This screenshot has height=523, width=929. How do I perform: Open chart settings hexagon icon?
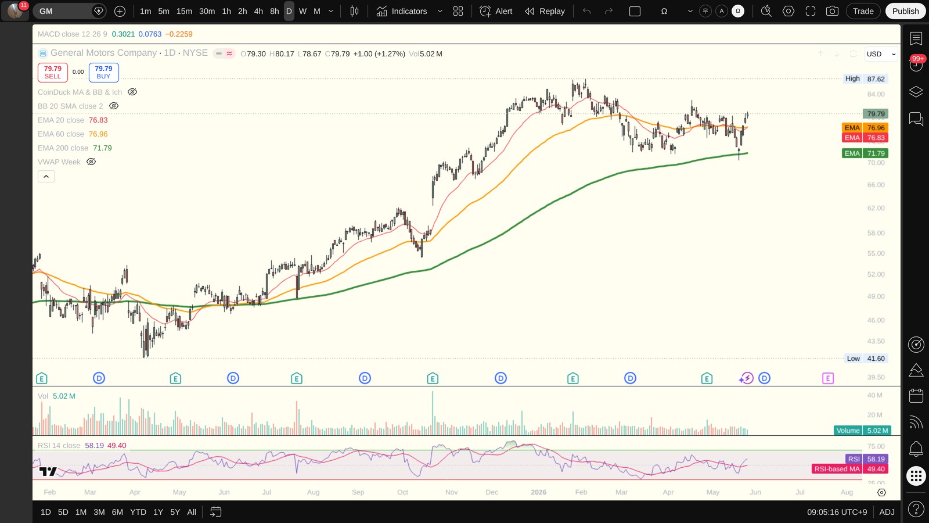[x=788, y=11]
